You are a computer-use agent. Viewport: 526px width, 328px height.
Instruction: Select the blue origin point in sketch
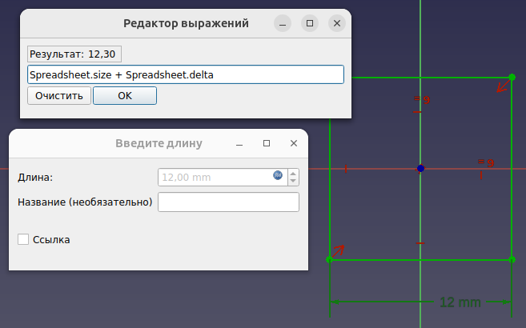[420, 169]
